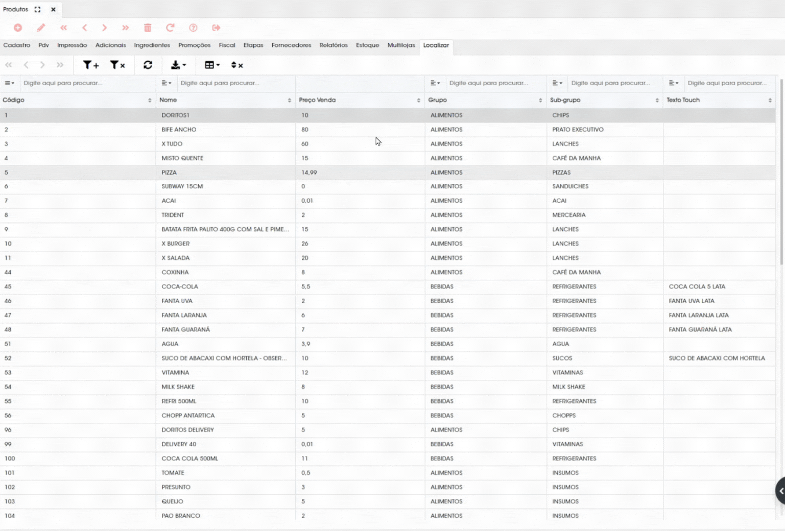This screenshot has height=531, width=785.
Task: Open the Estoque tab
Action: (x=367, y=45)
